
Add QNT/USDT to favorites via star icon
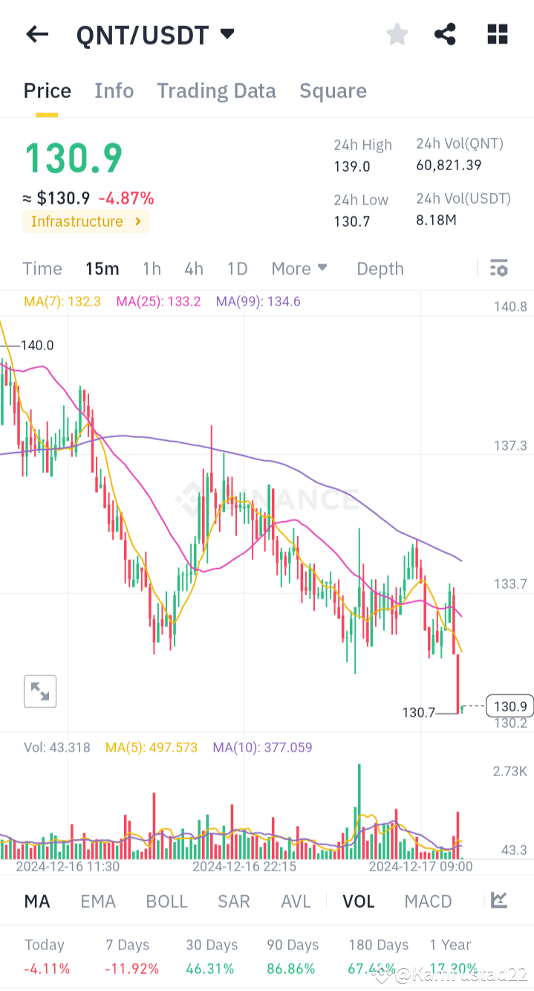coord(397,34)
